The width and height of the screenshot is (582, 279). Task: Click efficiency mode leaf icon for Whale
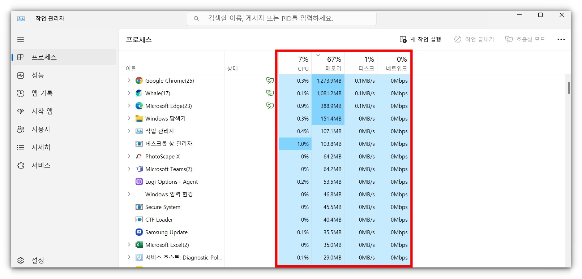[x=270, y=93]
